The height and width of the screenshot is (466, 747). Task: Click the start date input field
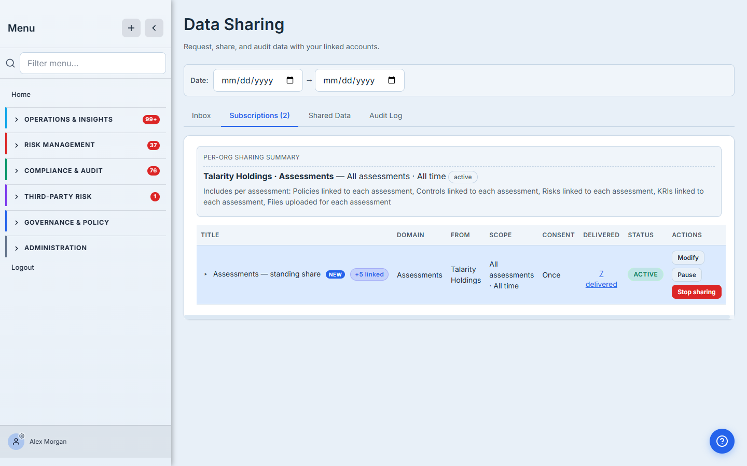click(258, 80)
